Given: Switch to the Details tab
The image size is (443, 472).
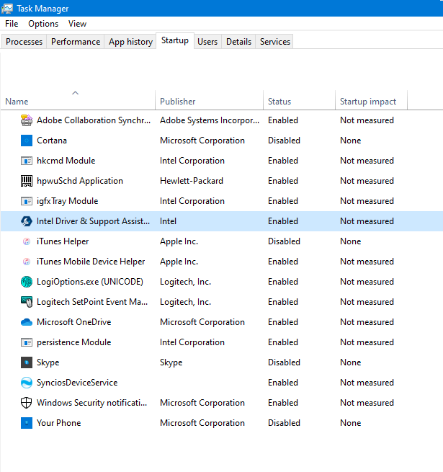Looking at the screenshot, I should pyautogui.click(x=238, y=42).
